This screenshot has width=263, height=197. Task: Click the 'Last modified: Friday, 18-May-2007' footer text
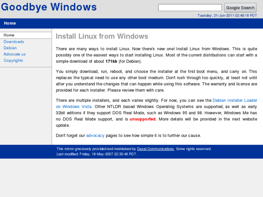[x=97, y=154]
